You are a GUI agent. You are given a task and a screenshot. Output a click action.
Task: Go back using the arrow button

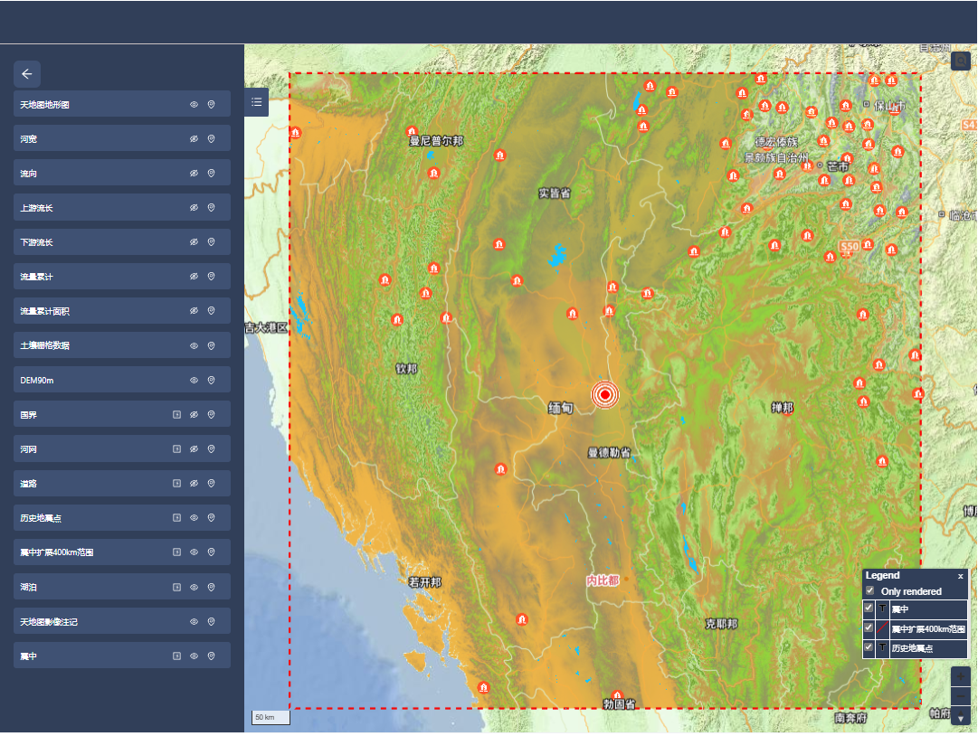[x=27, y=74]
